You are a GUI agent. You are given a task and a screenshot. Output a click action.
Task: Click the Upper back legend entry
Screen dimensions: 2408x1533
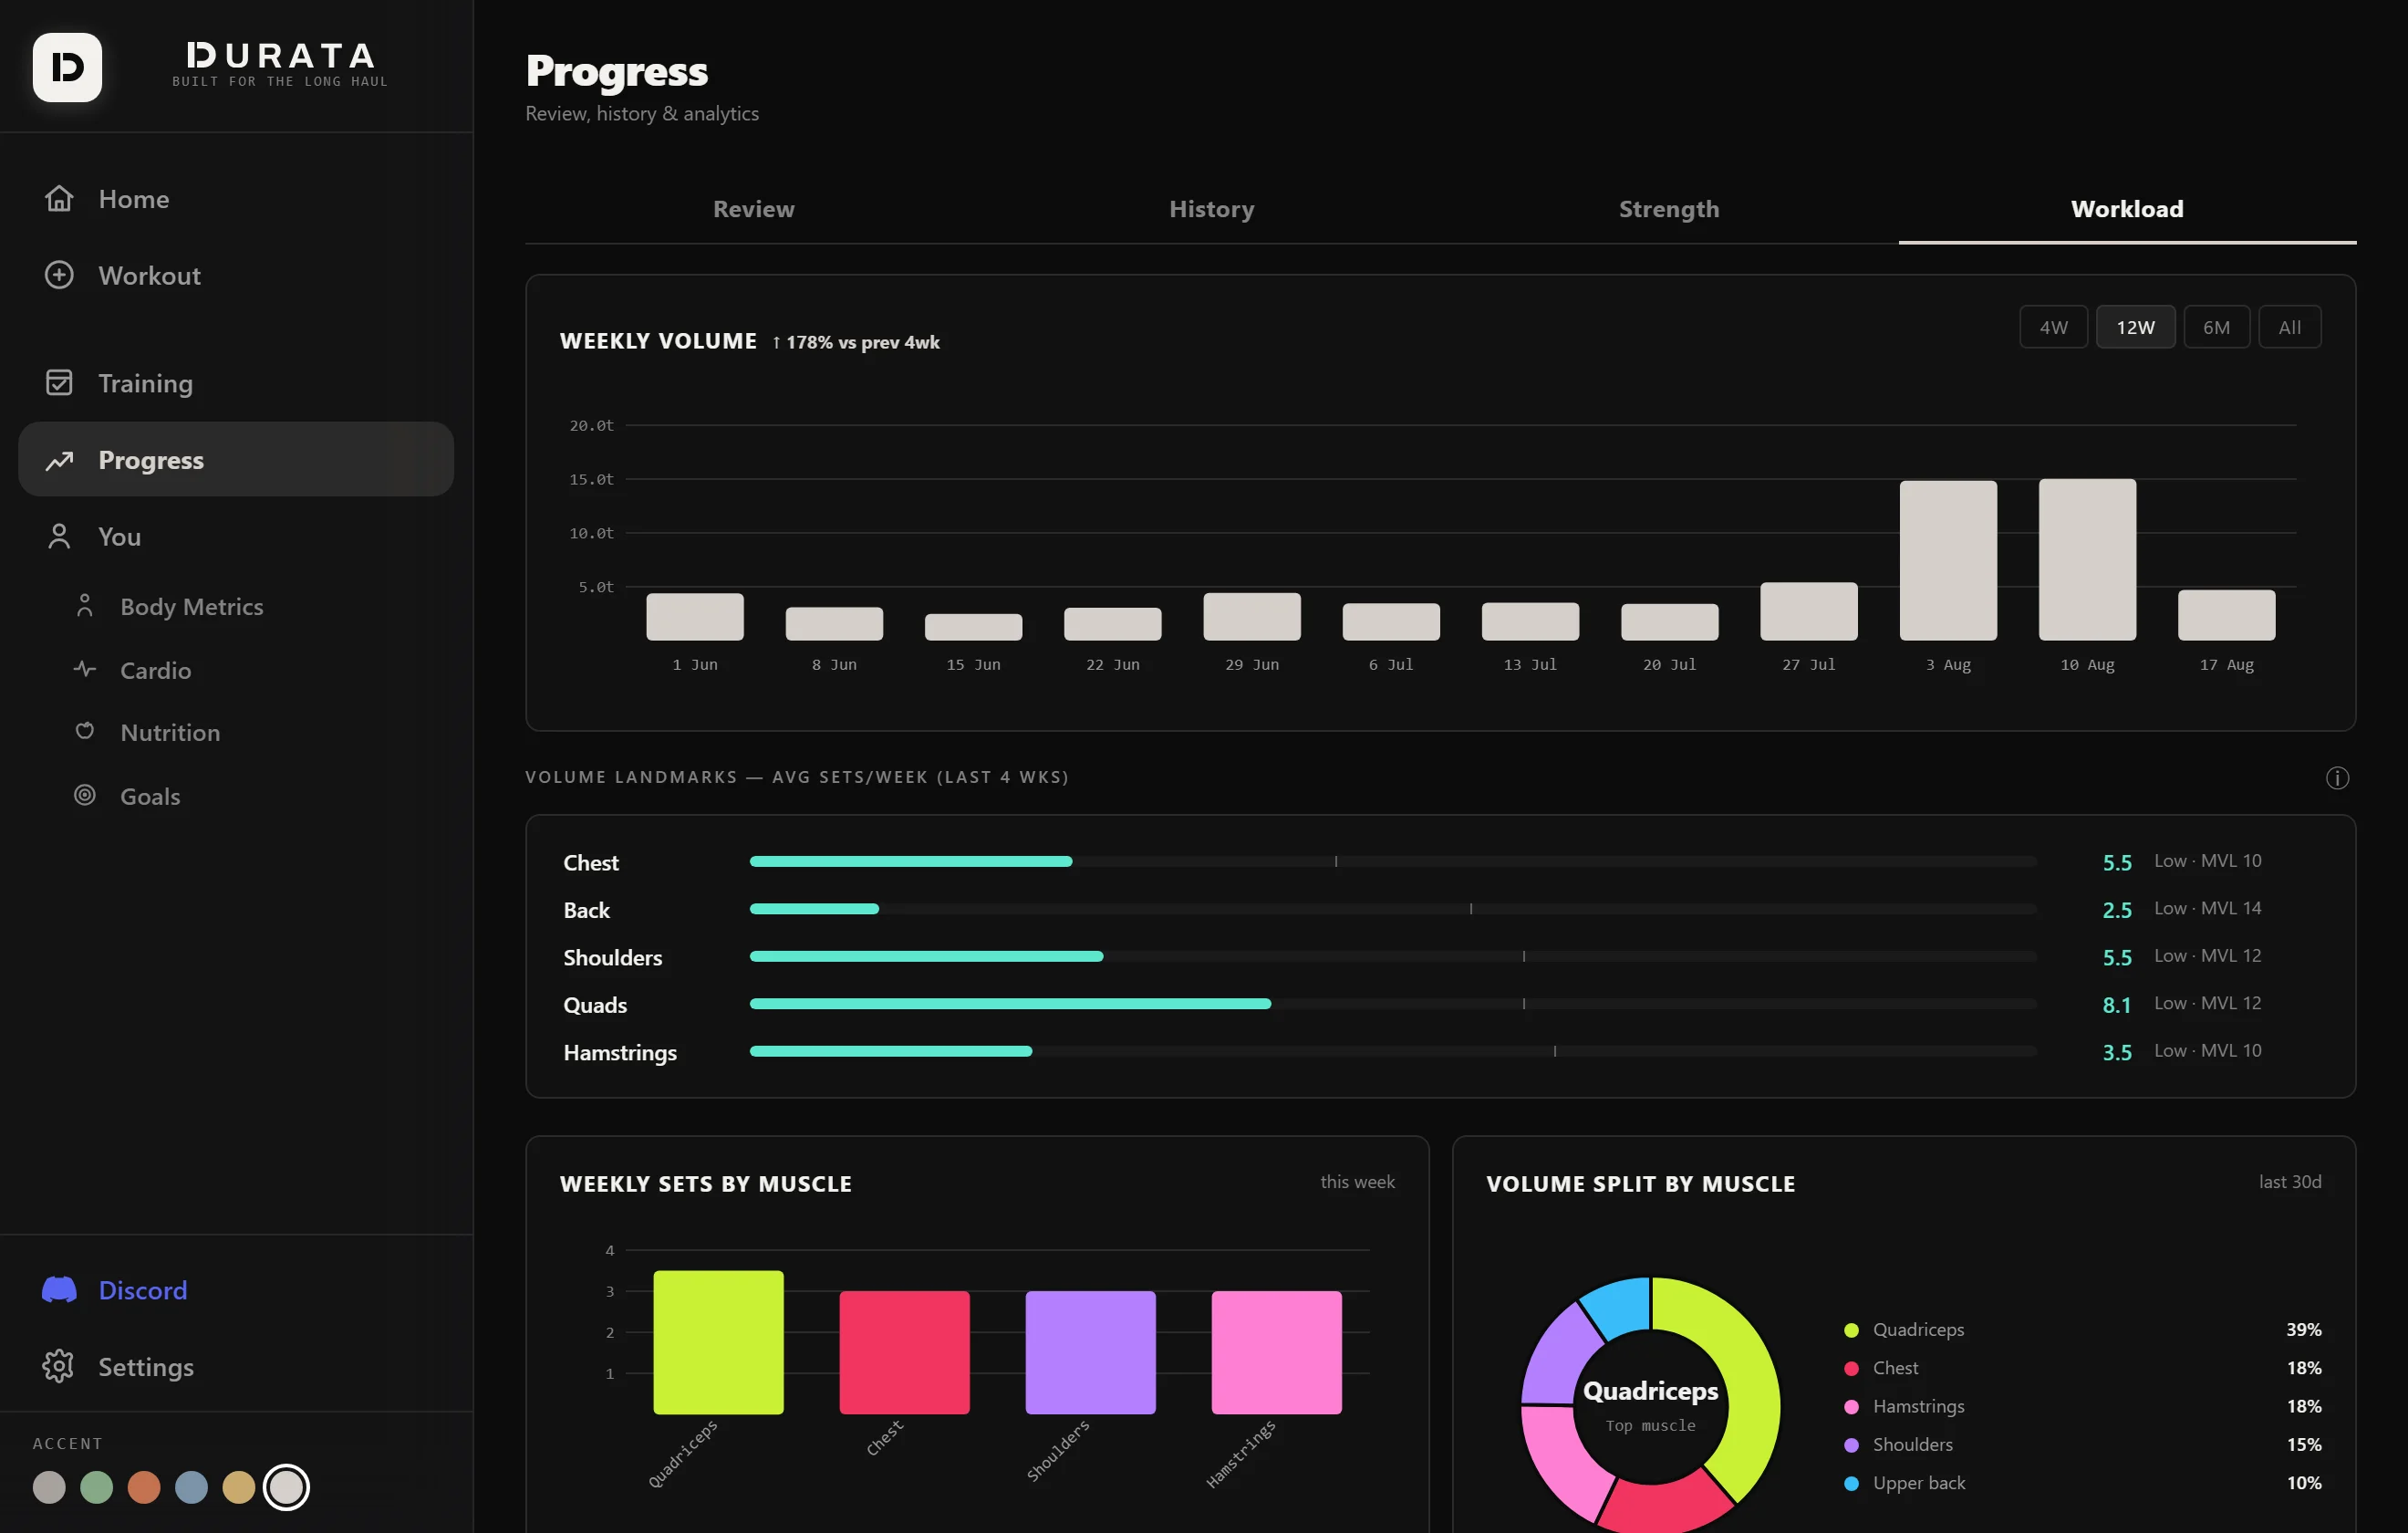point(2082,1482)
